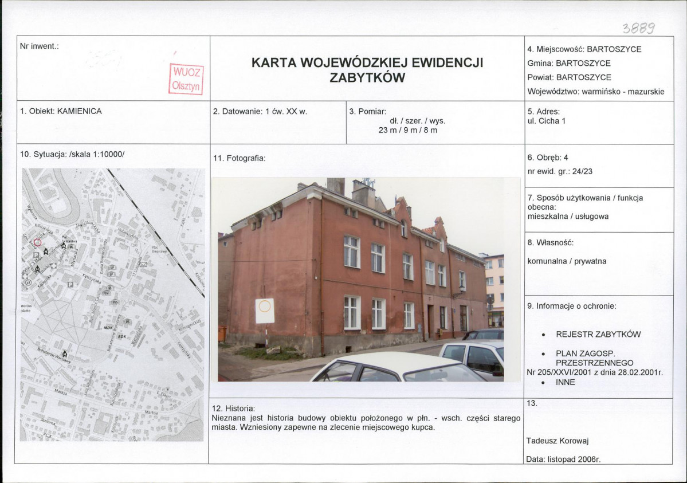Image resolution: width=687 pixels, height=483 pixels.
Task: Click the envelope post office icon on map
Action: (x=144, y=264)
